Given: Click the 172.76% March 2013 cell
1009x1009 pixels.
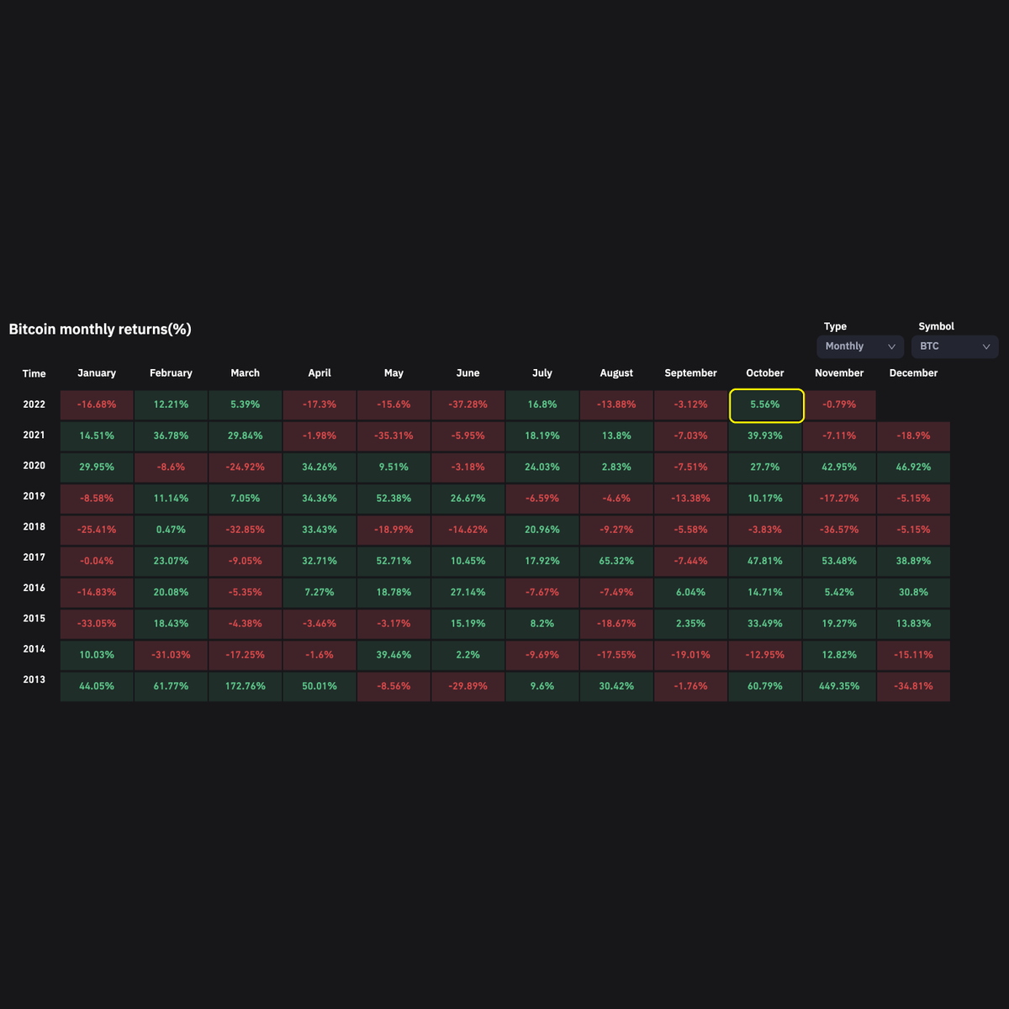Looking at the screenshot, I should click(246, 687).
